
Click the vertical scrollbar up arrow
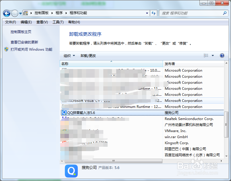coord(226,63)
